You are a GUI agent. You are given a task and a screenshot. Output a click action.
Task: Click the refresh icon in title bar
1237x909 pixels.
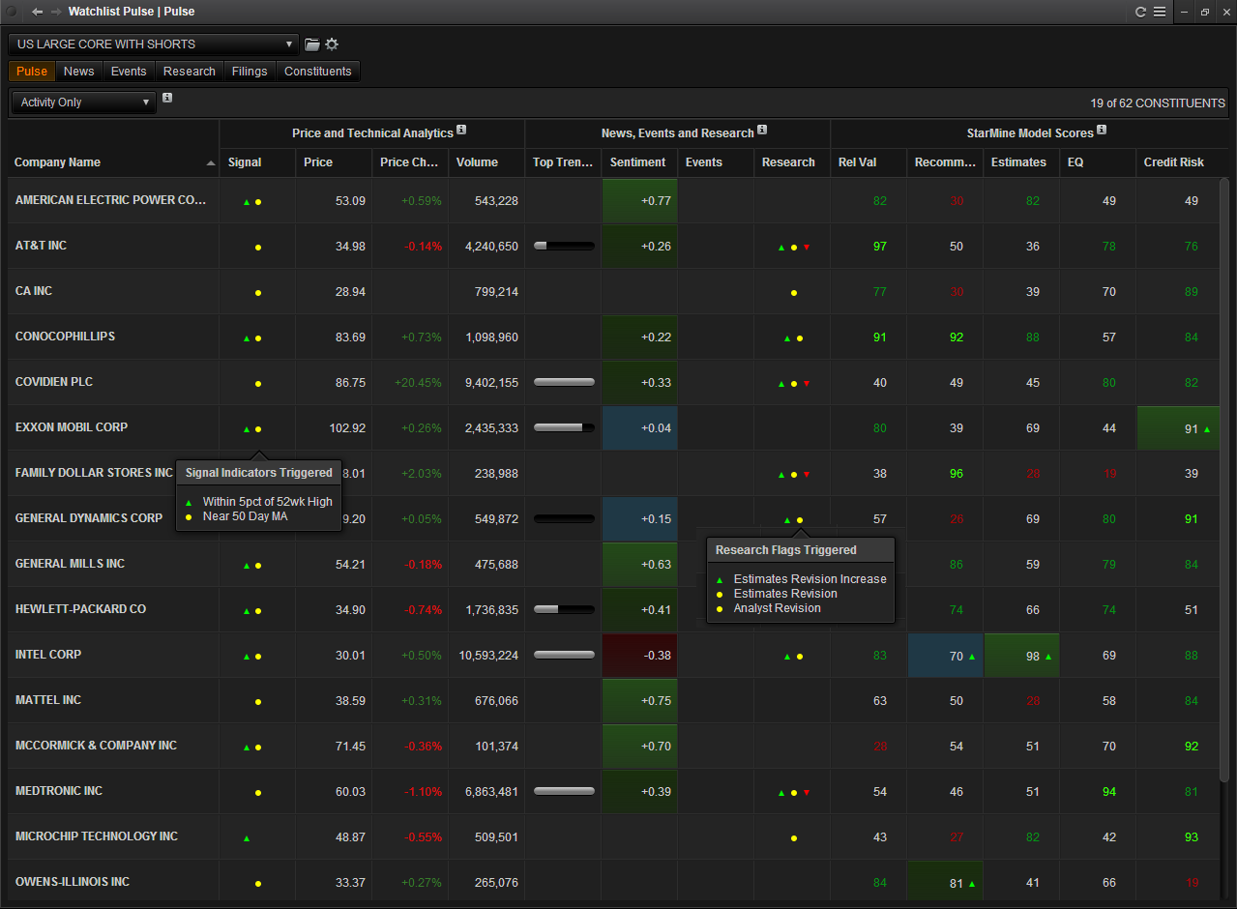[x=1140, y=12]
